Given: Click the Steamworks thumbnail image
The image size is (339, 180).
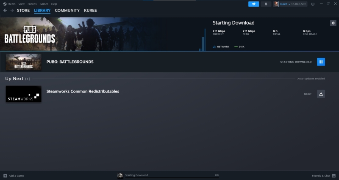Looking at the screenshot, I should click(23, 94).
